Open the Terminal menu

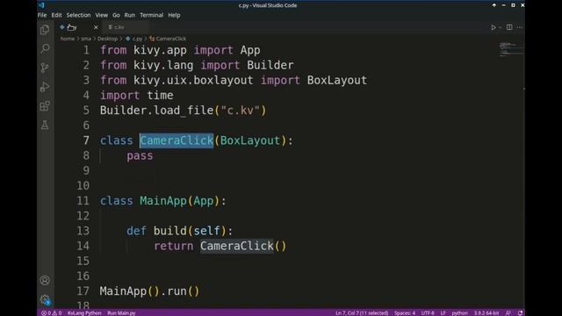click(152, 15)
